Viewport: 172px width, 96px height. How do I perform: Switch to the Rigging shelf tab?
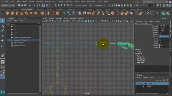tap(49, 9)
